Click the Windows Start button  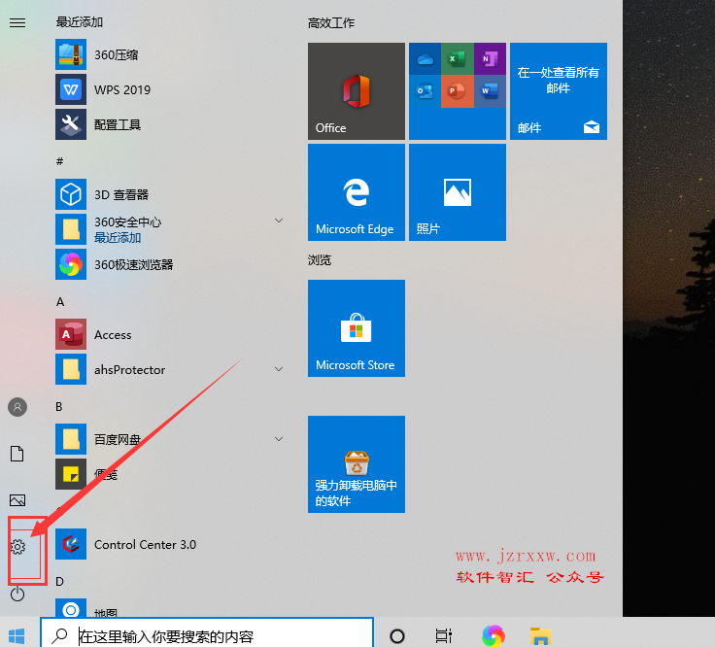(x=17, y=635)
